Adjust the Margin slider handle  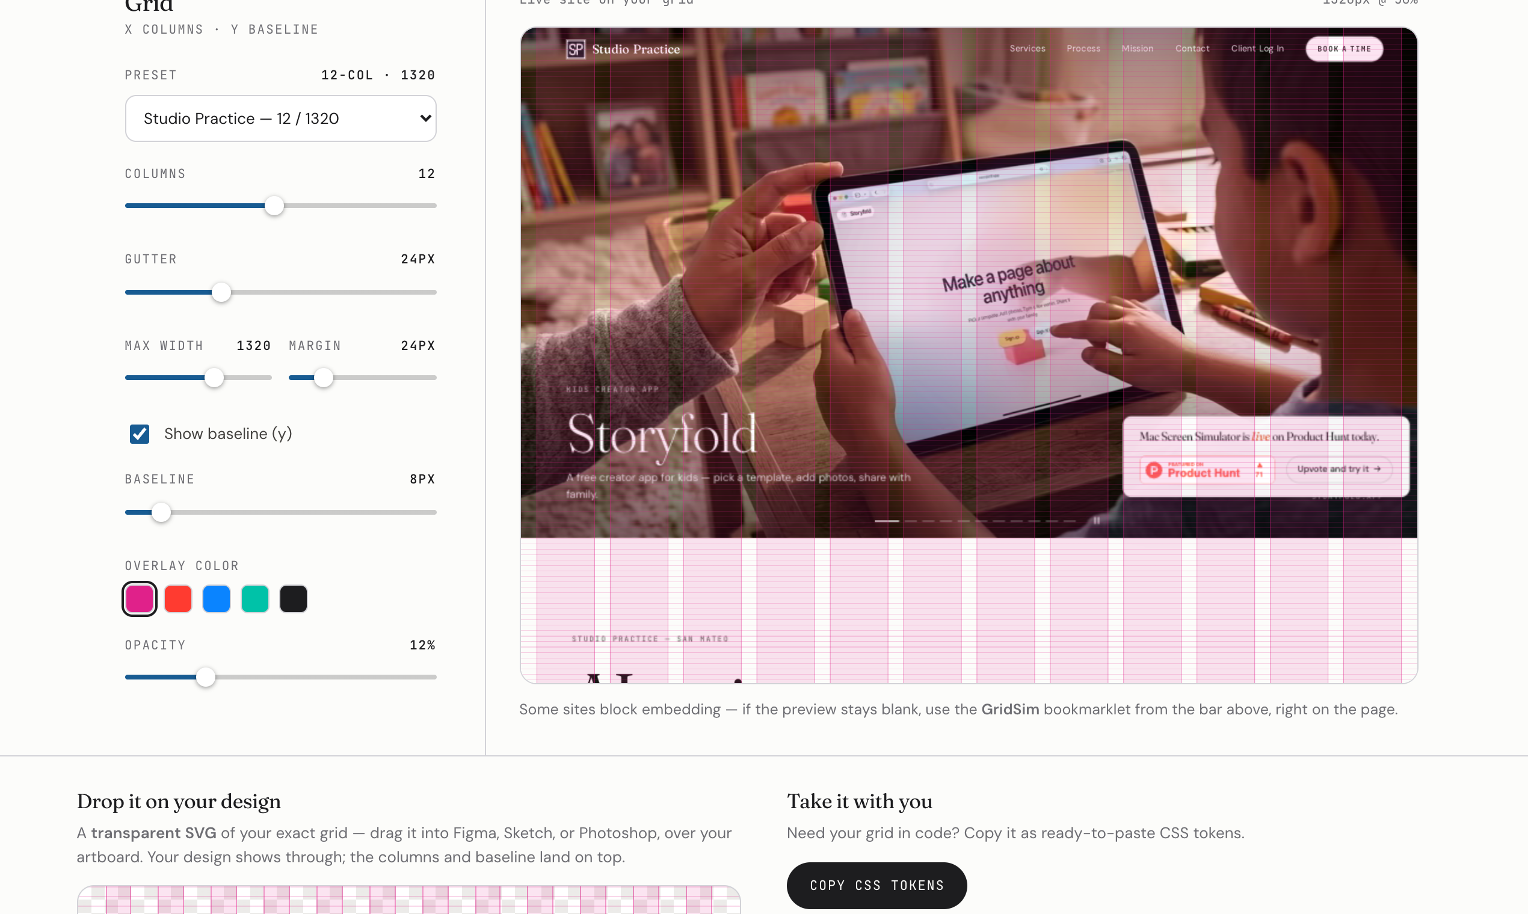tap(324, 378)
